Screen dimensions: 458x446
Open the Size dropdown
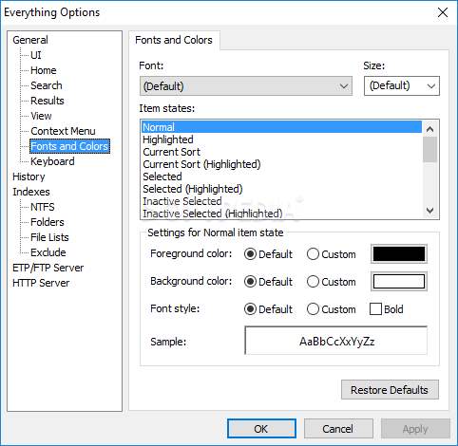(402, 85)
